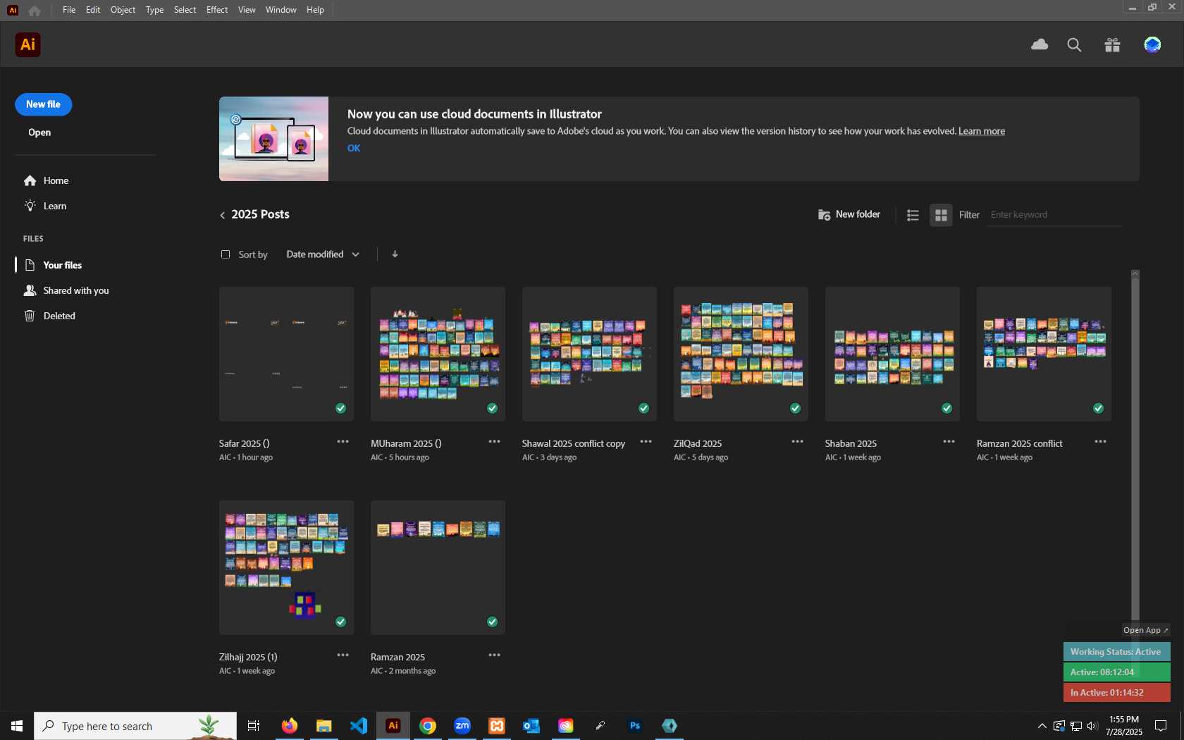1184x740 pixels.
Task: Open the Safar 2025 () thumbnail
Action: coord(286,354)
